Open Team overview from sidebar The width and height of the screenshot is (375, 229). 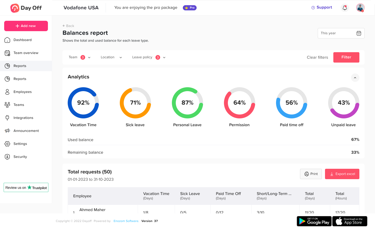tap(26, 53)
